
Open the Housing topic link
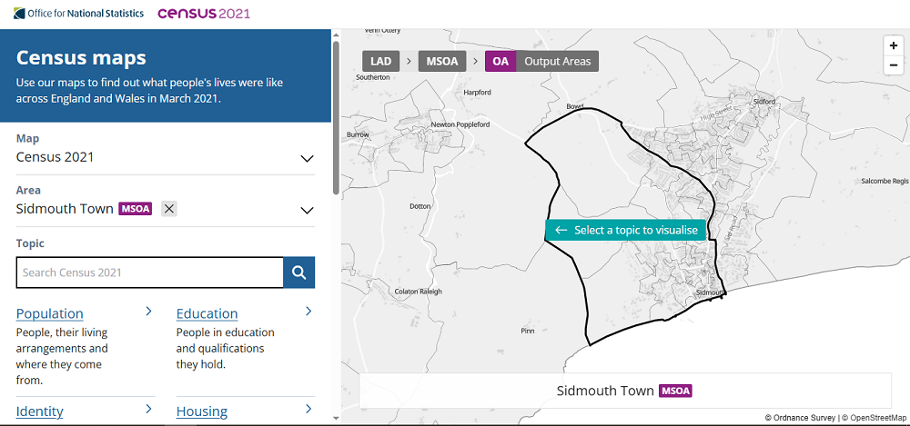[201, 411]
